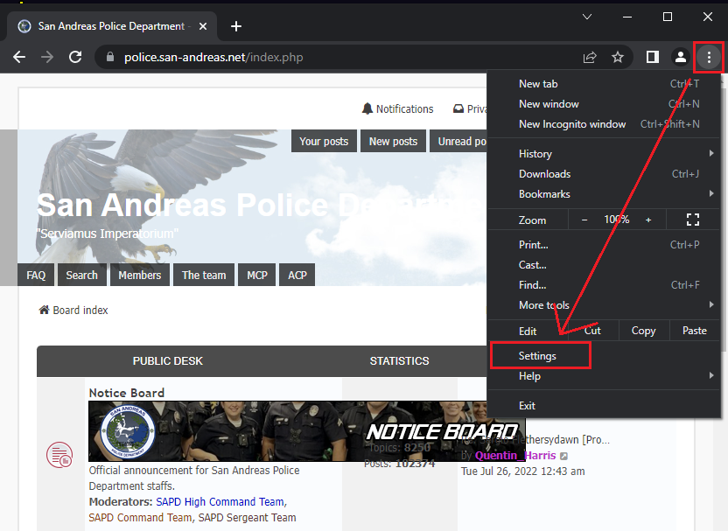Image resolution: width=728 pixels, height=531 pixels.
Task: Open SAPD Sergeant Team link
Action: tap(248, 518)
